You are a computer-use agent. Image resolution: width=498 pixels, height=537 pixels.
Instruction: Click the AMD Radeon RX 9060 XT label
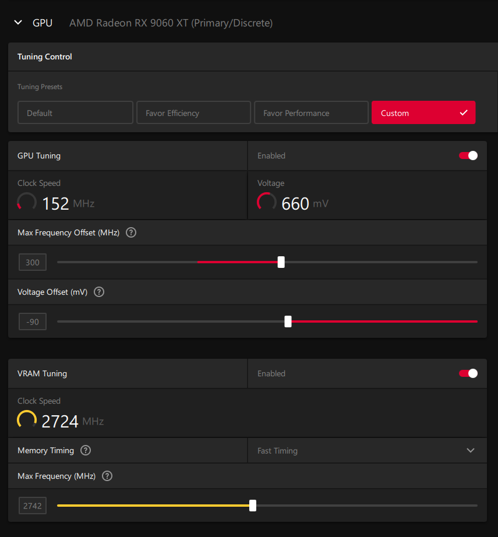171,23
